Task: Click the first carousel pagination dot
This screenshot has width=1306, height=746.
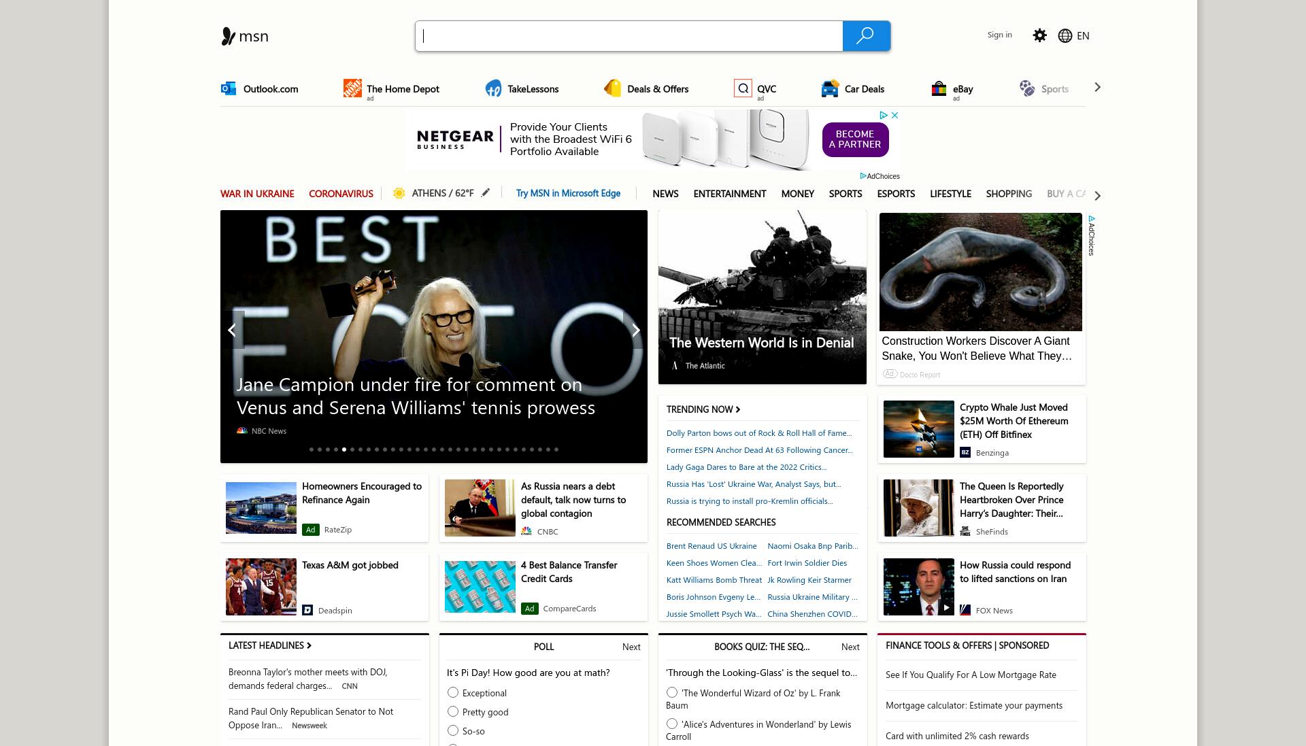Action: pos(312,450)
